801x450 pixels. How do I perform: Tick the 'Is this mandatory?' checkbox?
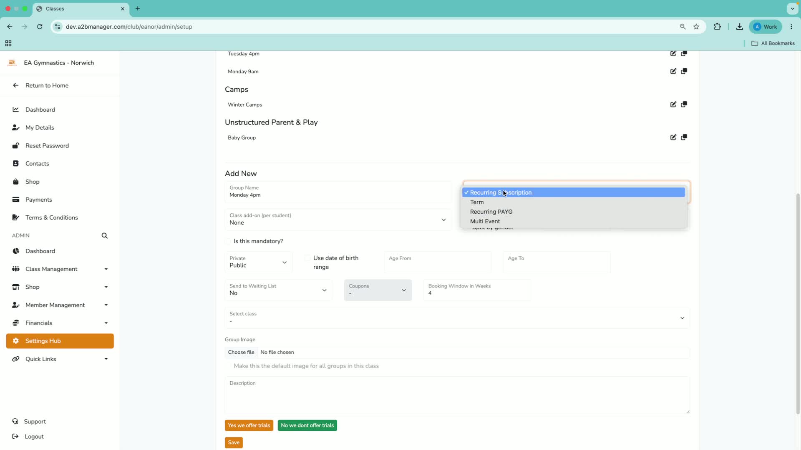click(x=228, y=241)
